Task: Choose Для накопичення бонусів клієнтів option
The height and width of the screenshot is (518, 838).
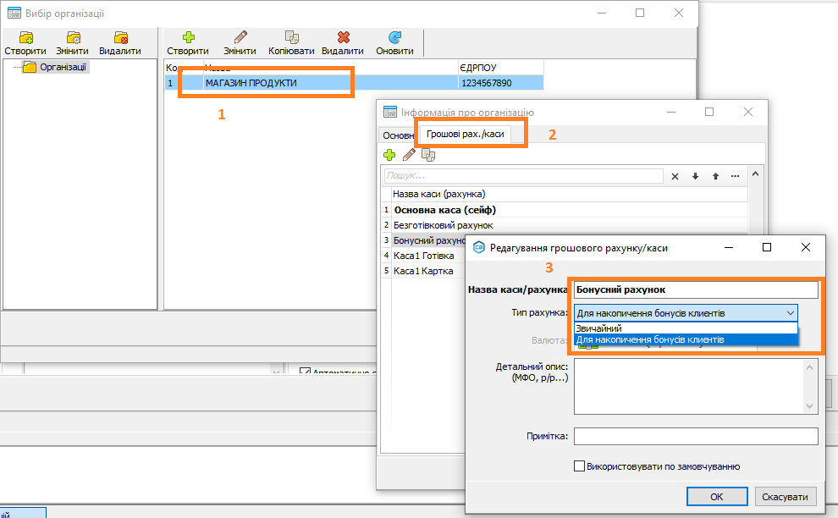Action: [x=686, y=339]
